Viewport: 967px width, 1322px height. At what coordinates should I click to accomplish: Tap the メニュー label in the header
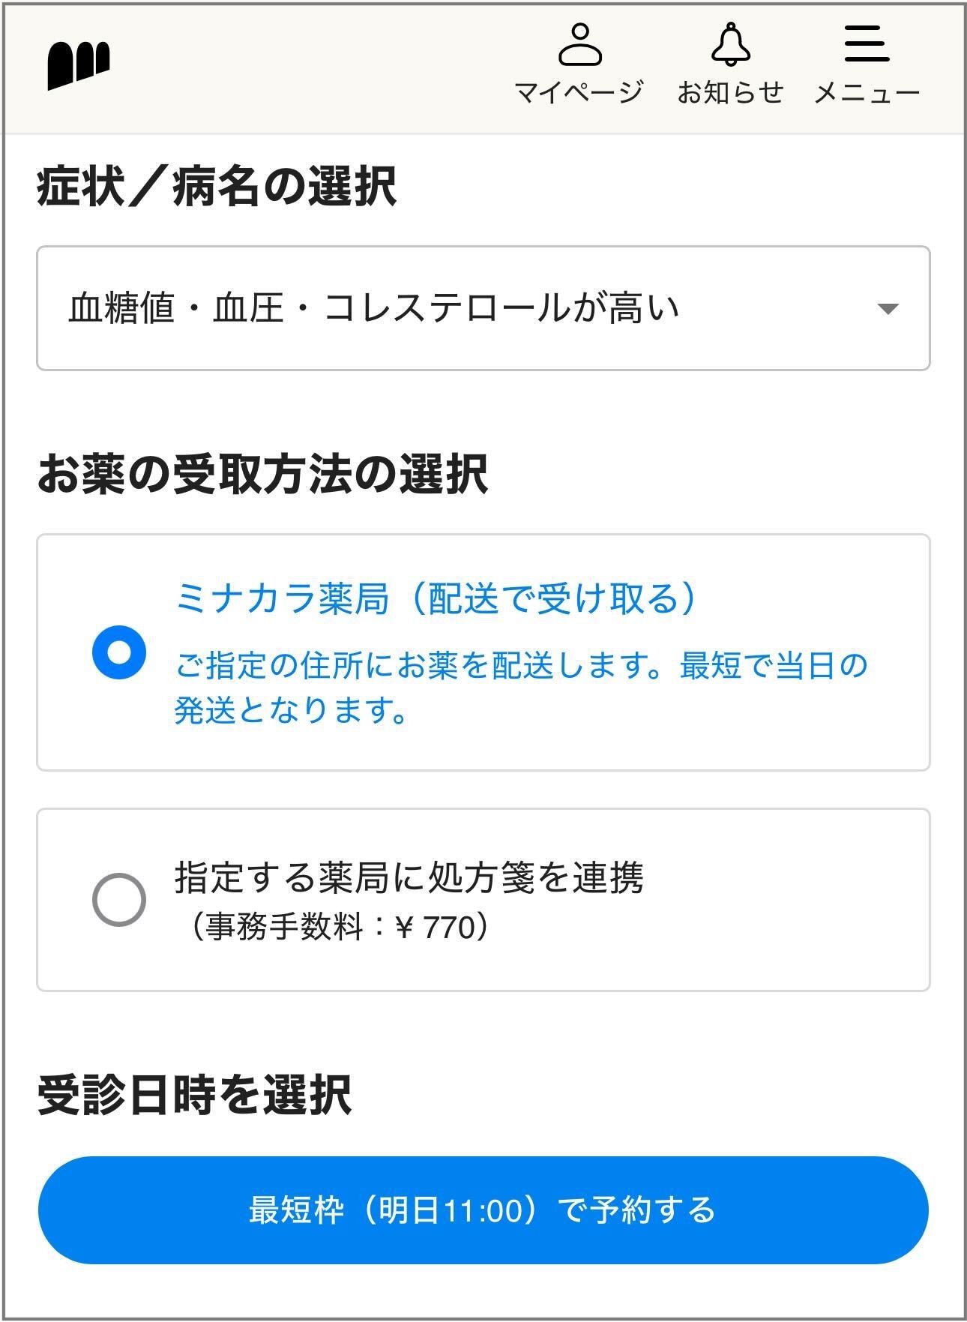pyautogui.click(x=867, y=93)
